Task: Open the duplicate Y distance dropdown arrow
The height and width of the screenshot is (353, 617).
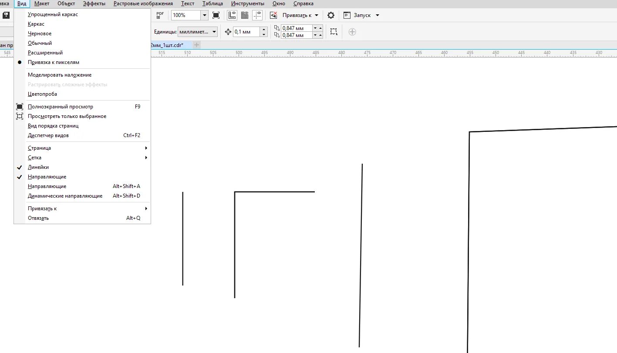Action: click(315, 35)
